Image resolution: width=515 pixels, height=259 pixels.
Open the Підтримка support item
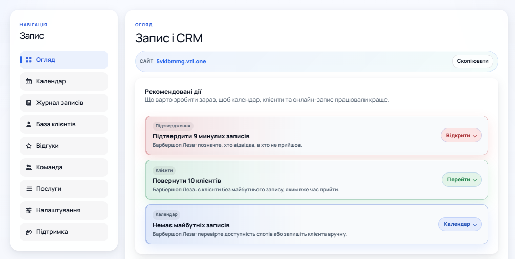point(64,232)
